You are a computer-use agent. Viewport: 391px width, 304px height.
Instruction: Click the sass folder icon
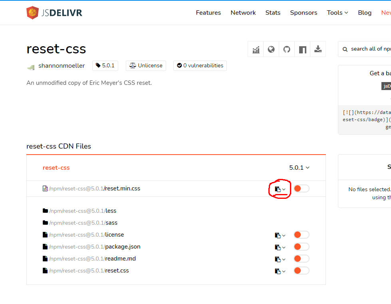pos(45,223)
